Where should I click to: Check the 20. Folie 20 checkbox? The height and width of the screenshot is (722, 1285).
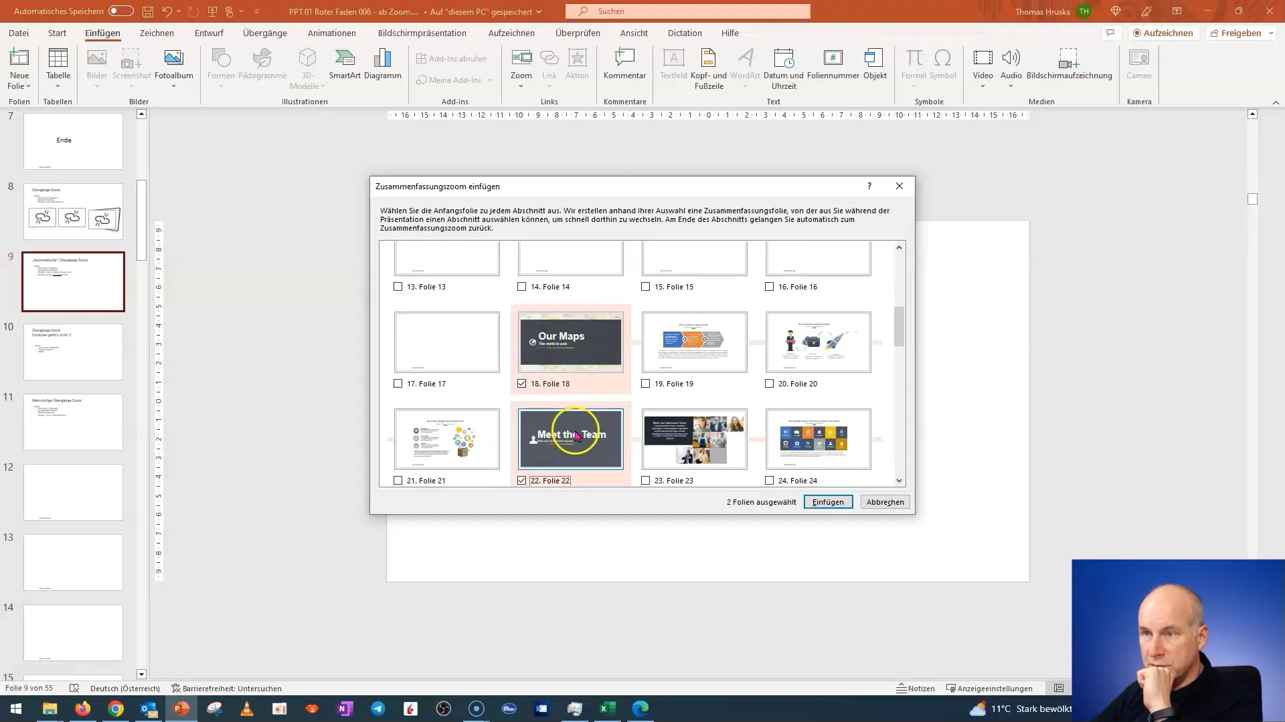click(770, 383)
